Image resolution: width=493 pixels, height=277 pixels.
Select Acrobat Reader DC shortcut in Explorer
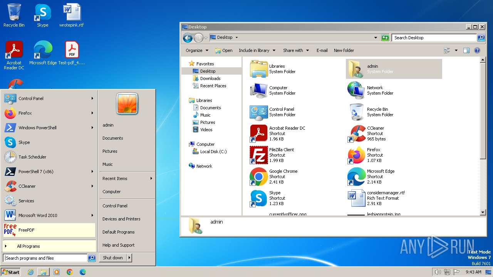tap(277, 133)
